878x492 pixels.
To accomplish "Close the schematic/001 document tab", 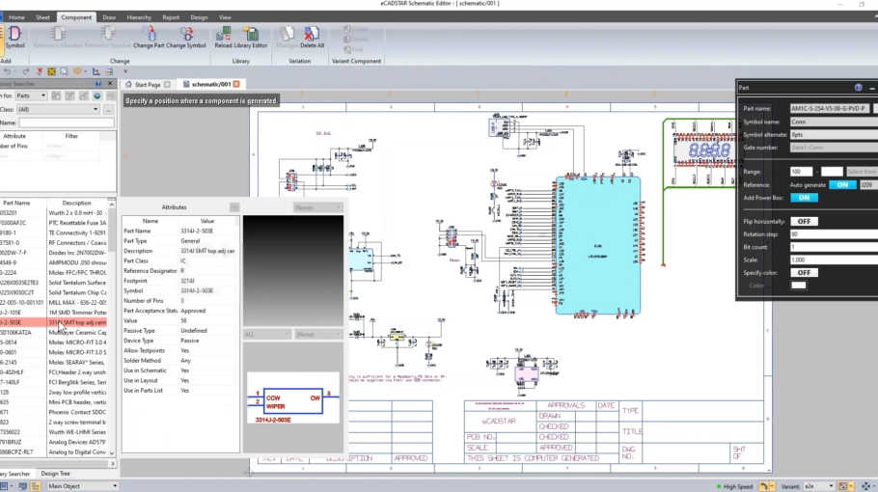I will [236, 85].
